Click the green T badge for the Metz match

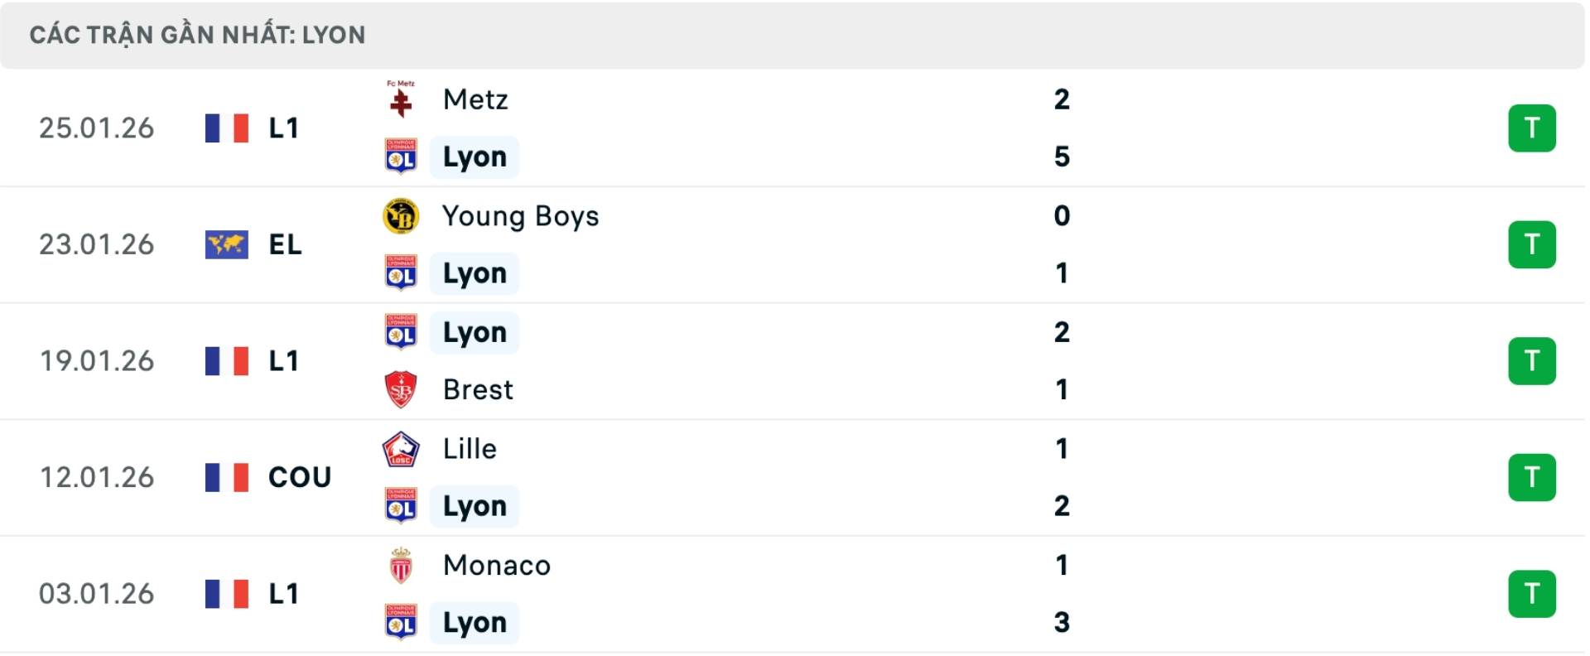click(1533, 128)
